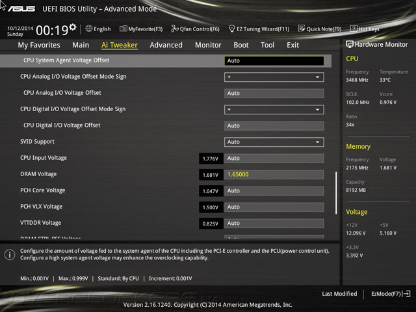Click the clock settings gear icon
Image resolution: width=416 pixels, height=312 pixels.
pyautogui.click(x=73, y=27)
